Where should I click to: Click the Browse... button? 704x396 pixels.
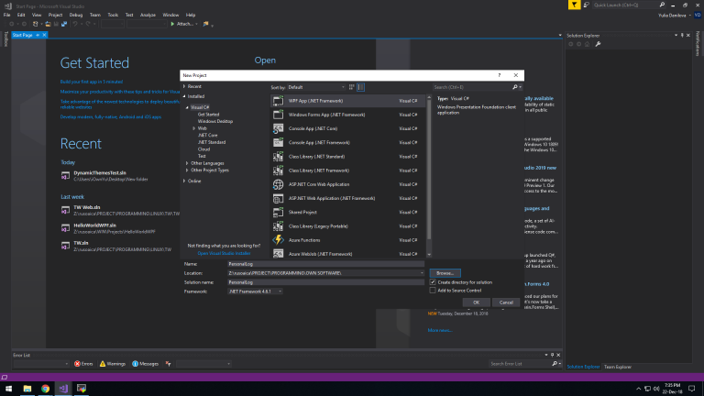point(445,273)
